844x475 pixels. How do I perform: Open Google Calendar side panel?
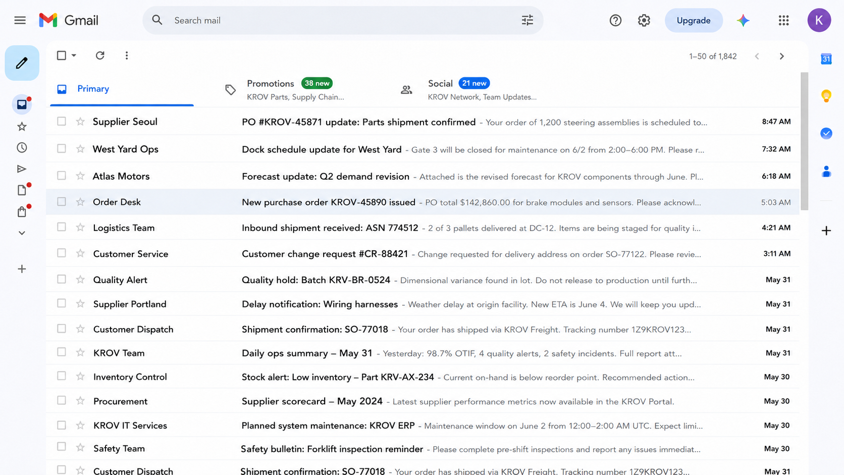pos(826,59)
